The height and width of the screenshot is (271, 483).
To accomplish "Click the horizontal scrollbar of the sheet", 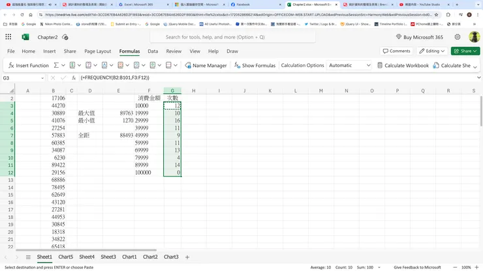I will (86, 250).
